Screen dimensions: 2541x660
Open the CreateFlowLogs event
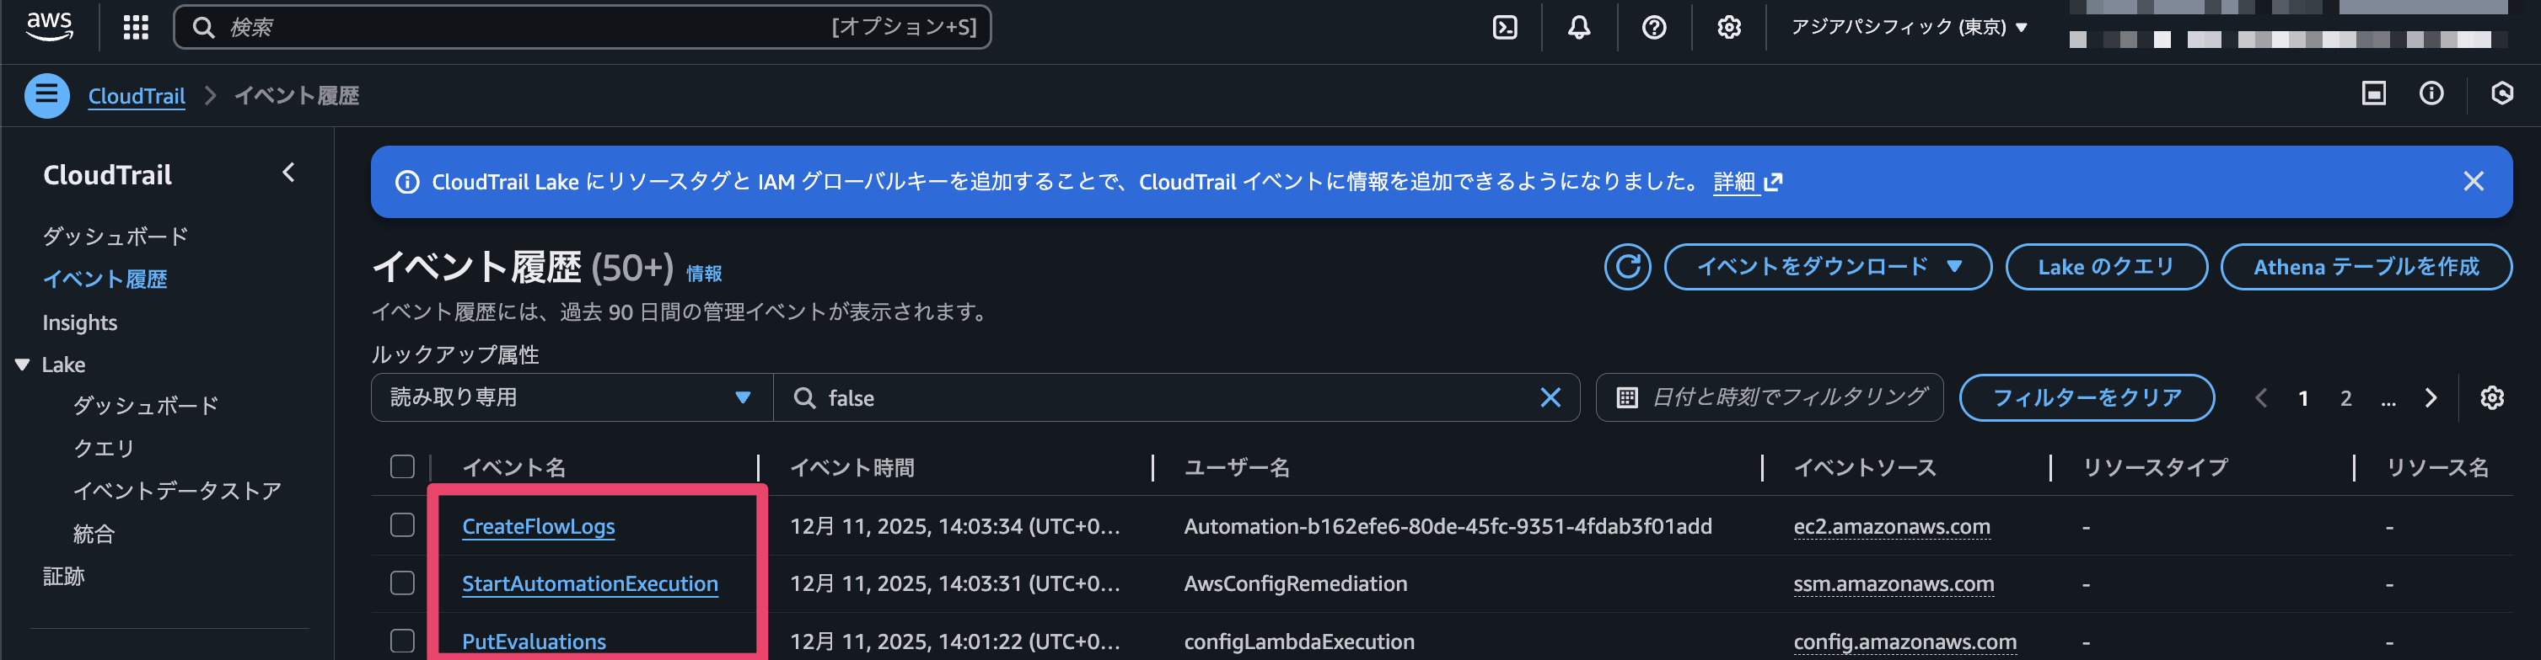(539, 526)
